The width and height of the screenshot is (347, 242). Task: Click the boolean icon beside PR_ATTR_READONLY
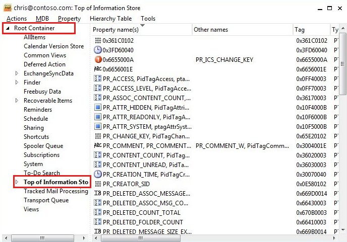[98, 117]
